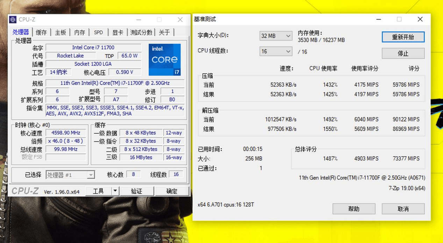Click the 线程数 value 16 in CPU-Z
Screen dimensions: 443x243
click(176, 174)
